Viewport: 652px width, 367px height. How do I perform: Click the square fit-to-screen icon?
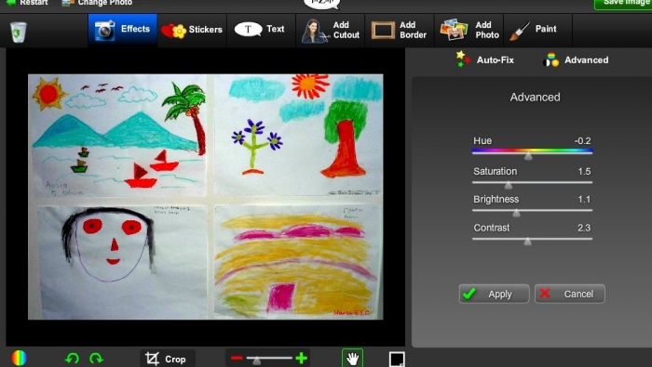click(x=397, y=360)
